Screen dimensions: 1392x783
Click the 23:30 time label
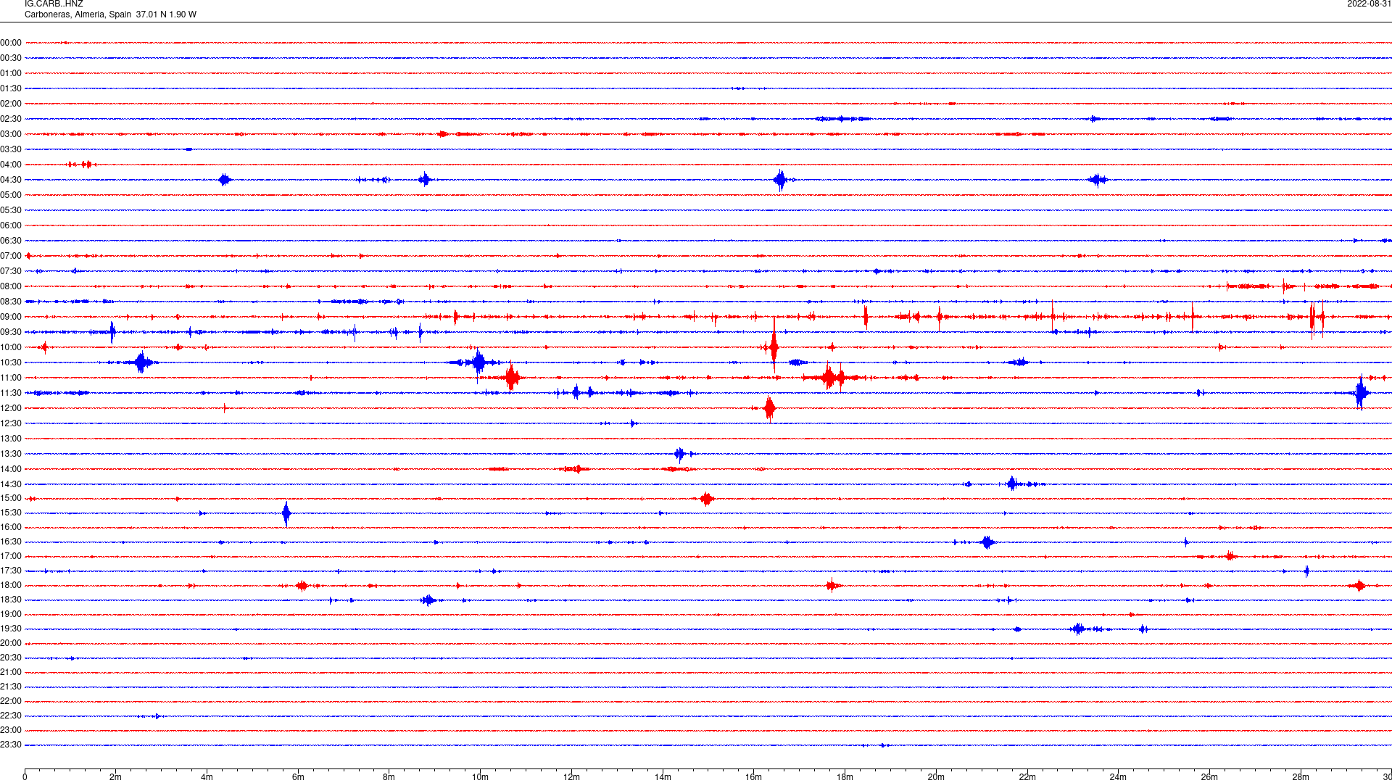tap(11, 745)
